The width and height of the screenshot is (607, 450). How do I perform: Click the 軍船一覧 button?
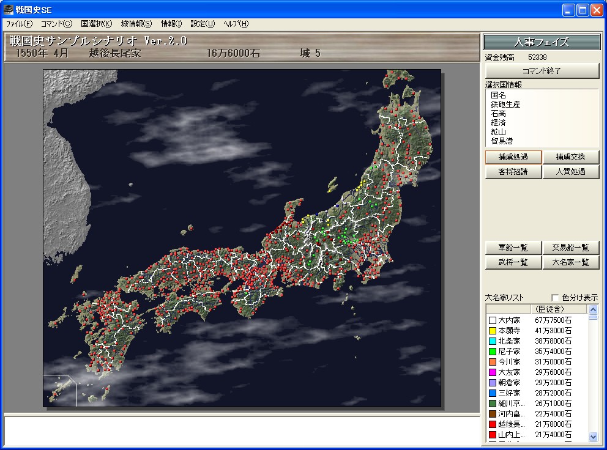(x=513, y=248)
